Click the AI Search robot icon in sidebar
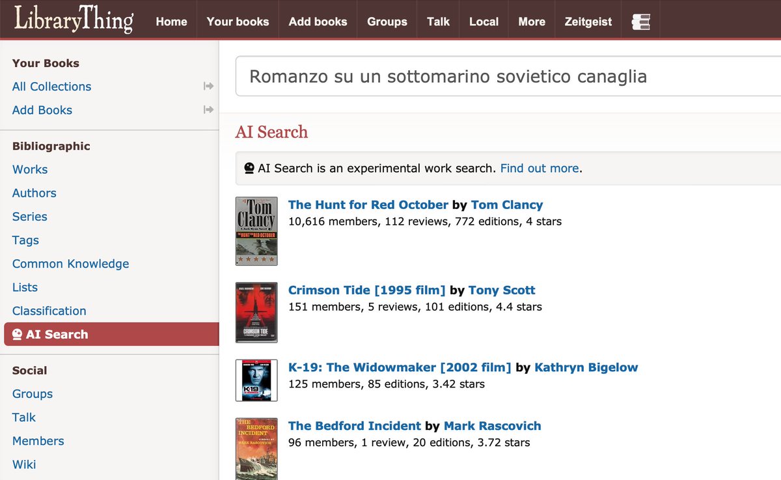The height and width of the screenshot is (480, 781). tap(18, 335)
